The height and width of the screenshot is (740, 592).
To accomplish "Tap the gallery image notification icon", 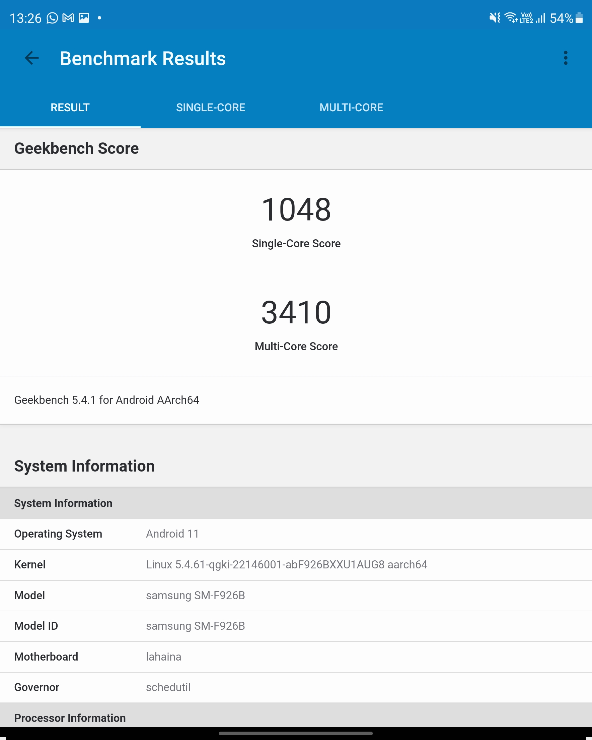I will pyautogui.click(x=84, y=18).
